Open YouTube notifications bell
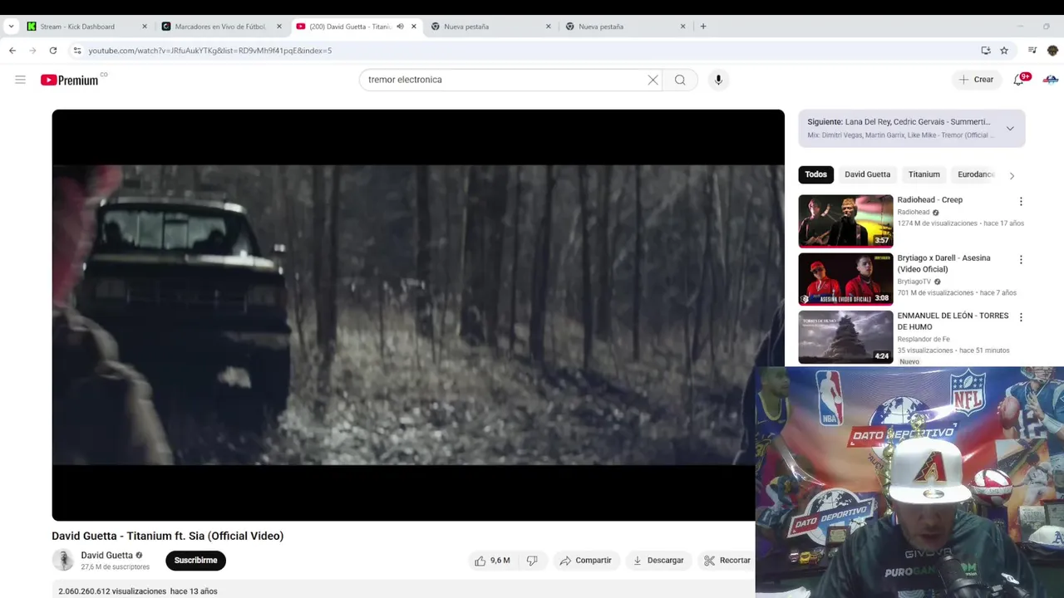1064x598 pixels. [x=1019, y=80]
